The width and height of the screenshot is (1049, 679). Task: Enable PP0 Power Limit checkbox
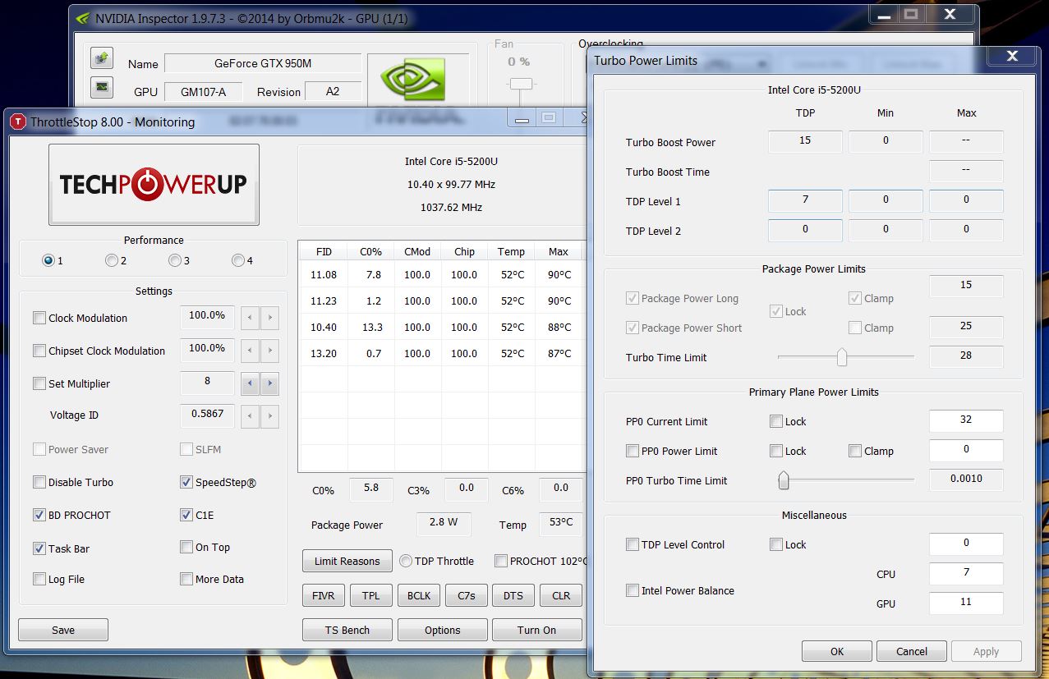coord(633,451)
